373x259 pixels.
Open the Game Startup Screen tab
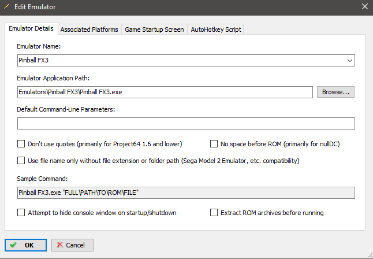(154, 29)
